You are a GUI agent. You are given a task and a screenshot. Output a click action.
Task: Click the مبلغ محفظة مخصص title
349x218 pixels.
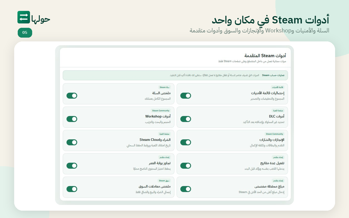click(x=269, y=187)
